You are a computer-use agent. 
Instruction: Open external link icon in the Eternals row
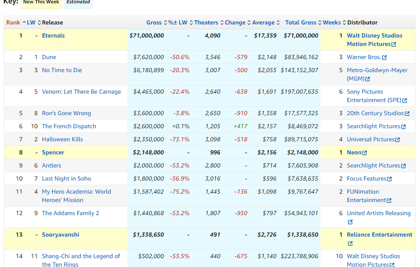pyautogui.click(x=394, y=44)
